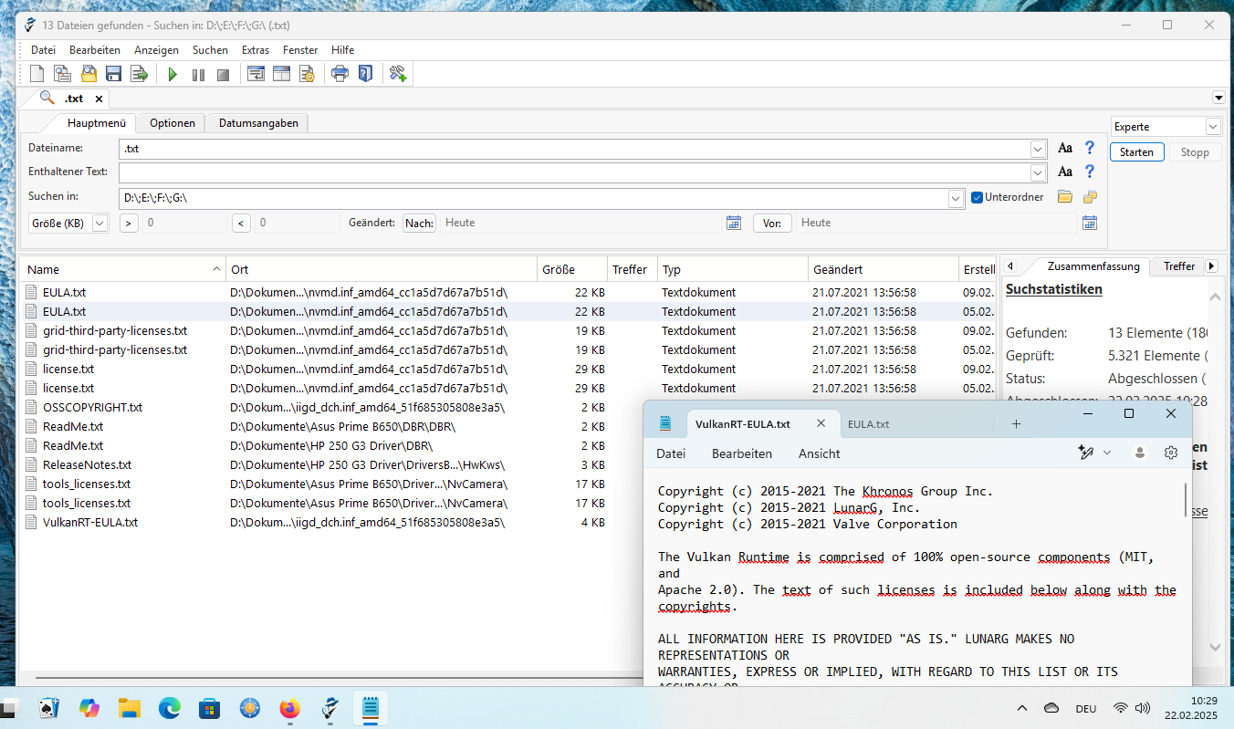Click the Stopp button
Viewport: 1234px width, 729px height.
1195,152
